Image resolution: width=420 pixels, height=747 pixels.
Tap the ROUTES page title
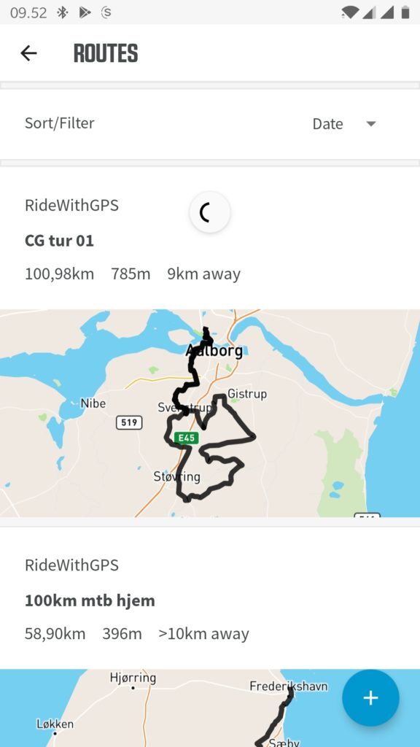coord(106,53)
